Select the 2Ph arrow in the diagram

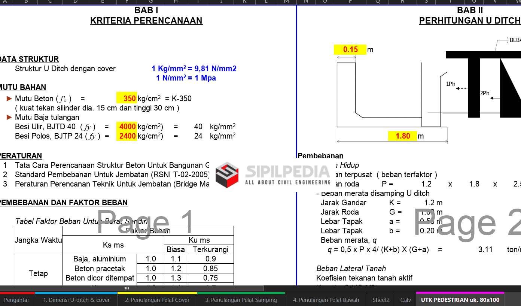(496, 98)
